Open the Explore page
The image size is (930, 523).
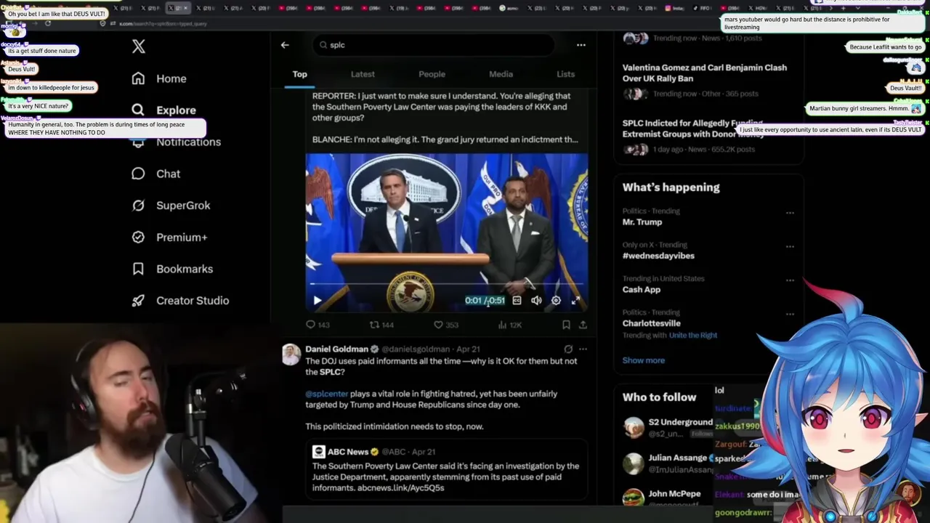click(163, 110)
